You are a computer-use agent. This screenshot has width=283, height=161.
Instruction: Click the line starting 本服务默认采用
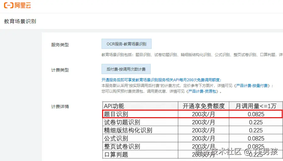coord(187,86)
